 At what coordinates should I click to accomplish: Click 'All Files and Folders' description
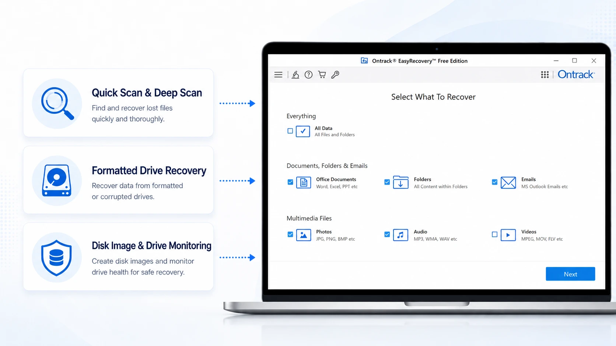pyautogui.click(x=335, y=135)
